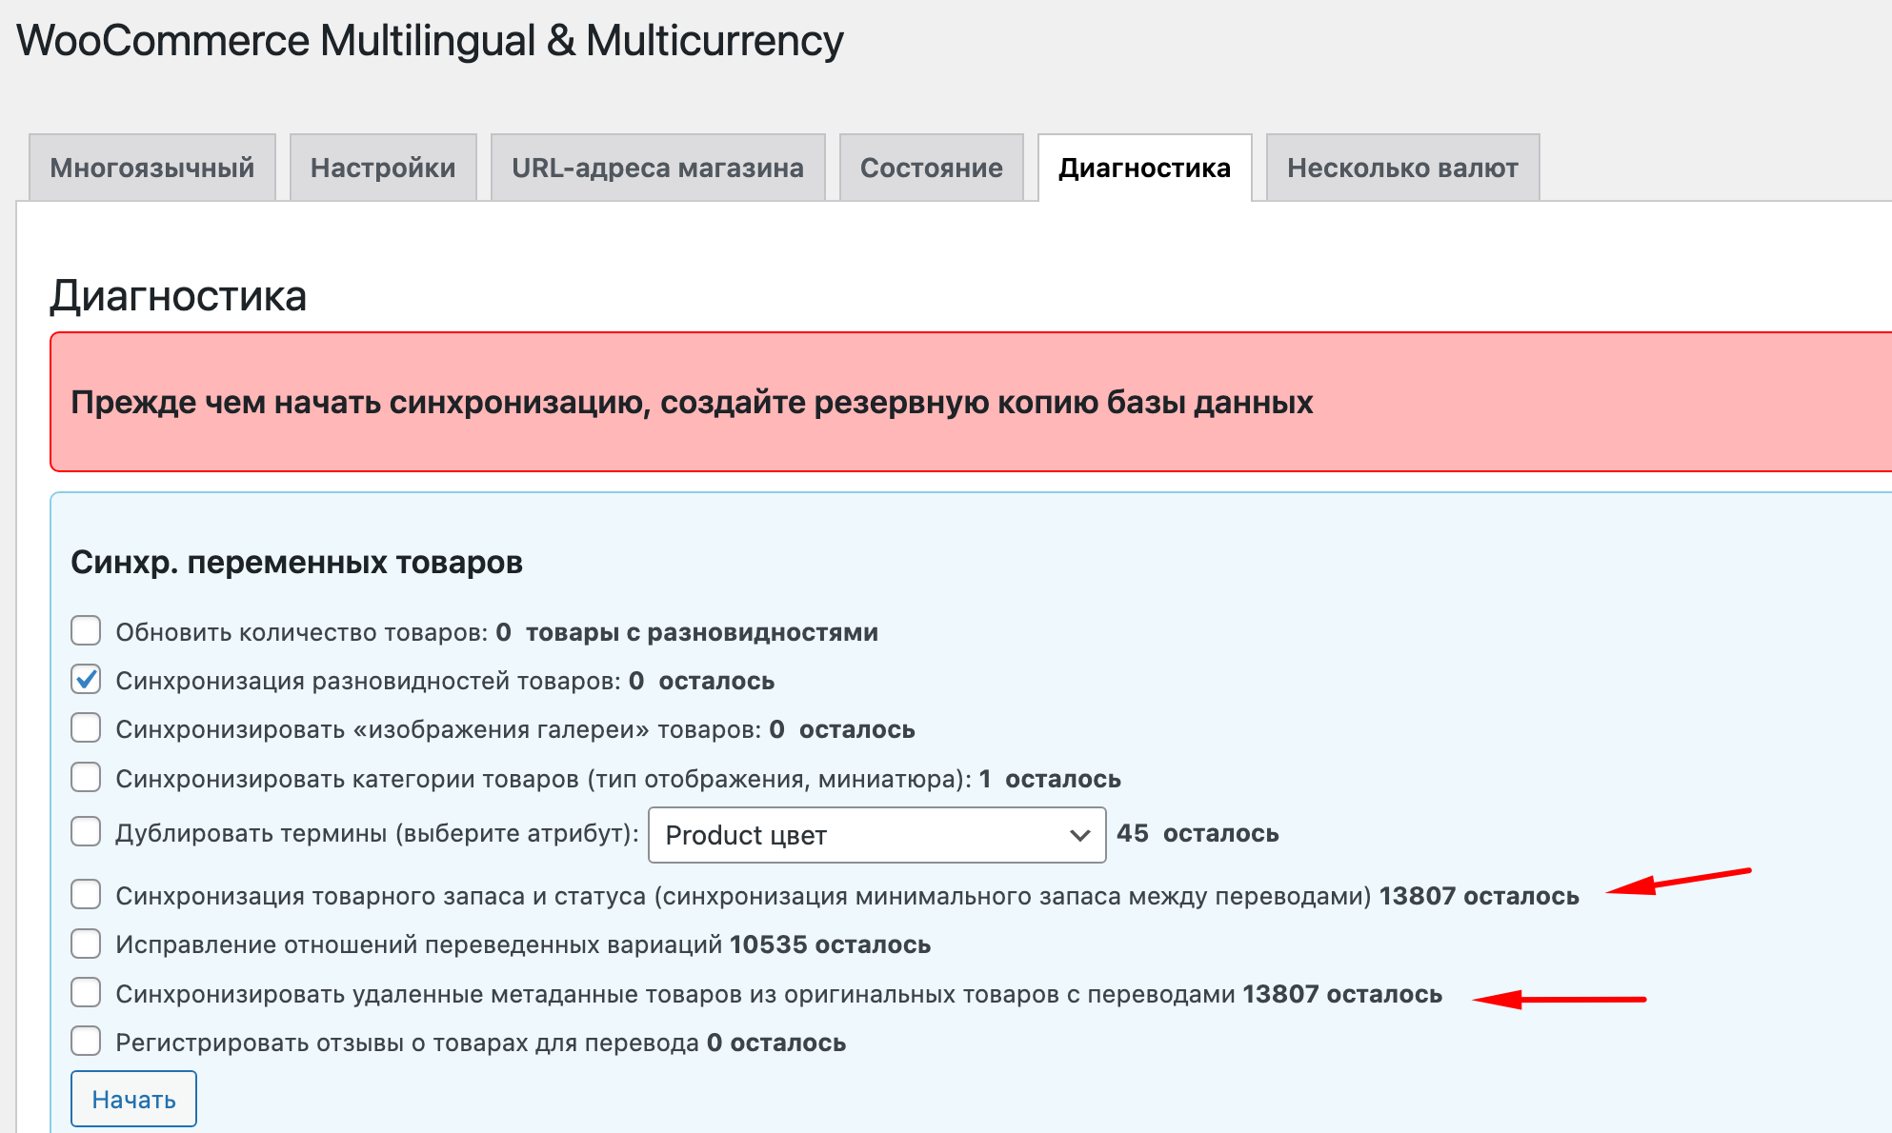Enable Синхронизировать удаленные метаданные товаров checkbox

click(86, 992)
